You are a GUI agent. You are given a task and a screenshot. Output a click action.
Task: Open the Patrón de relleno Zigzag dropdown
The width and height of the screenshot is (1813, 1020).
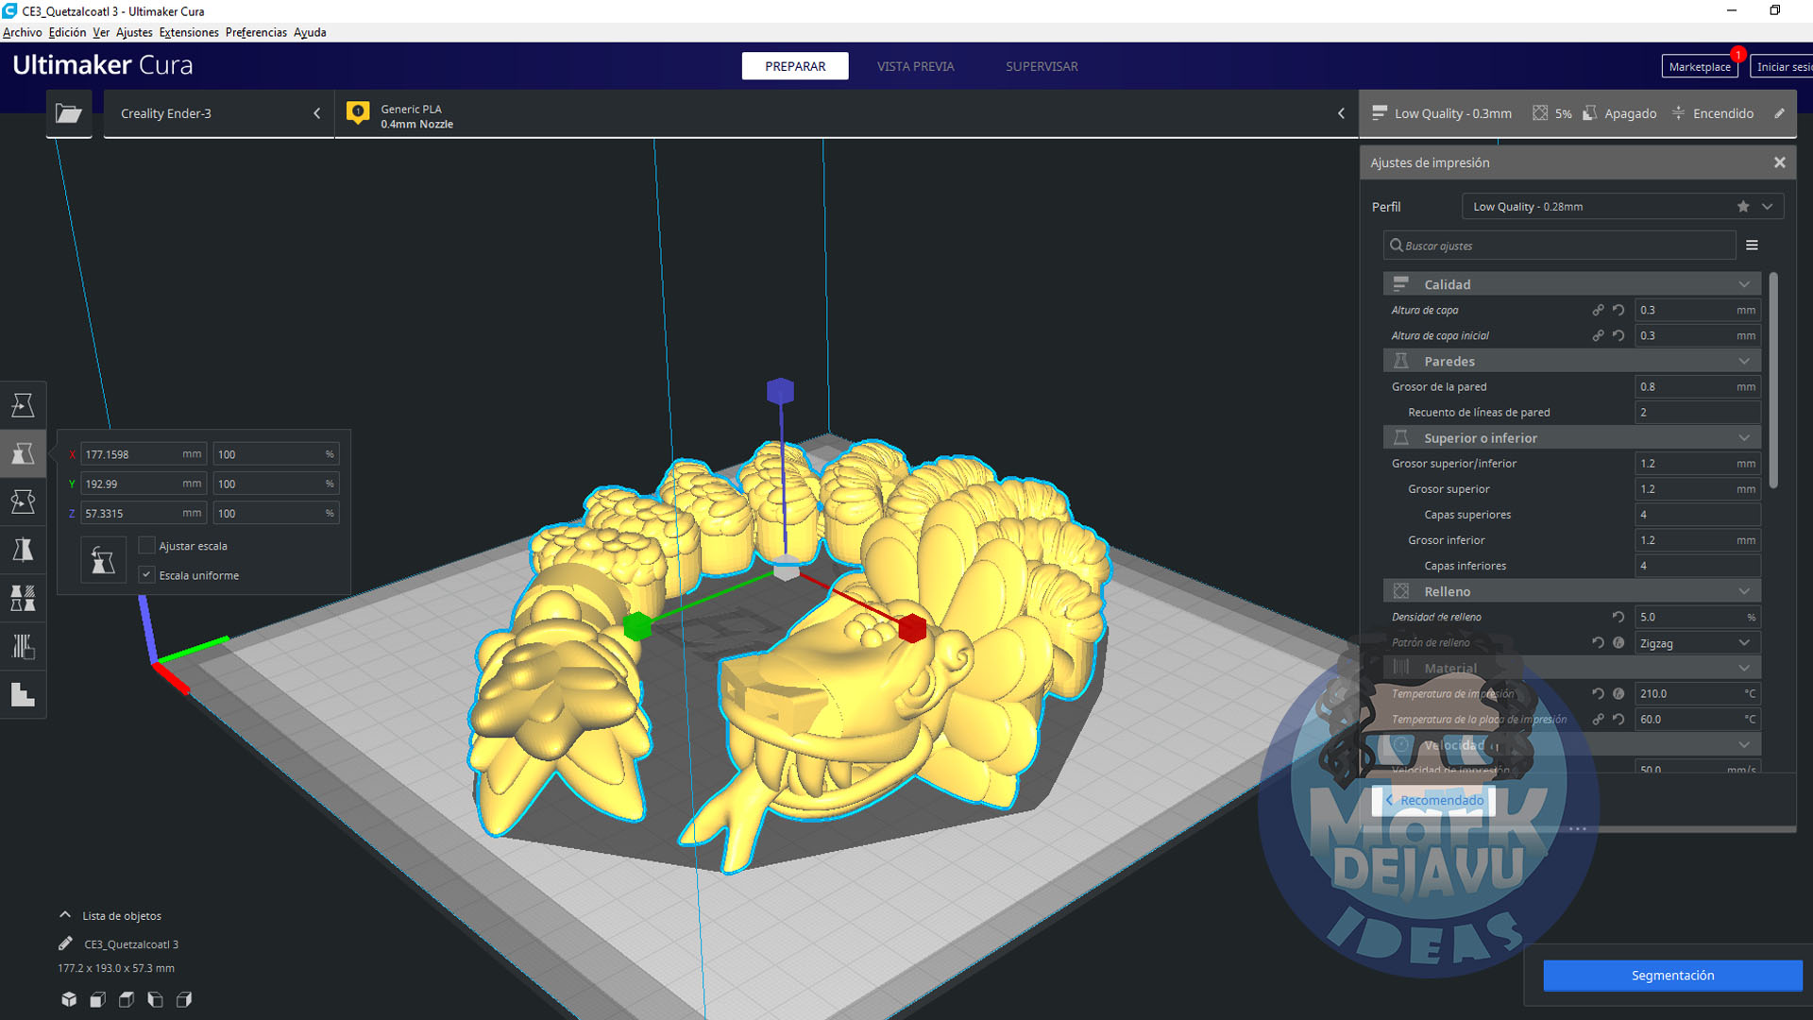pyautogui.click(x=1696, y=643)
